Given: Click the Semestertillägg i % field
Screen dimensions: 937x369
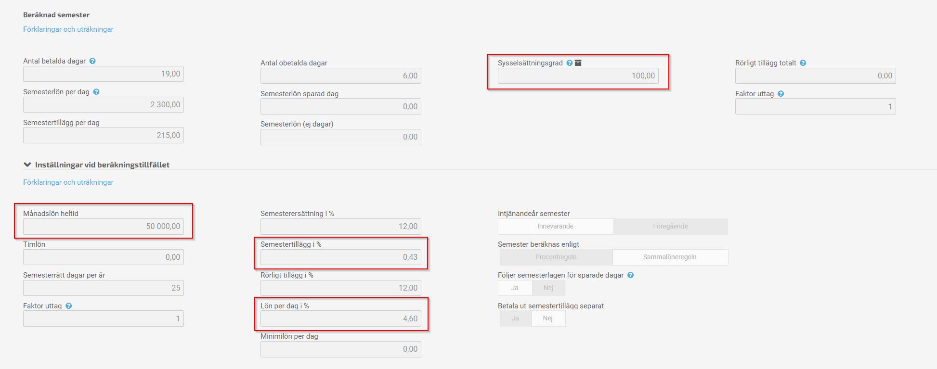Looking at the screenshot, I should click(x=341, y=257).
